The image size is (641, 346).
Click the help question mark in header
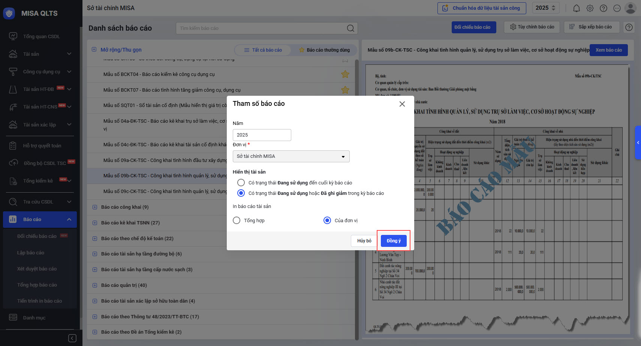[604, 8]
